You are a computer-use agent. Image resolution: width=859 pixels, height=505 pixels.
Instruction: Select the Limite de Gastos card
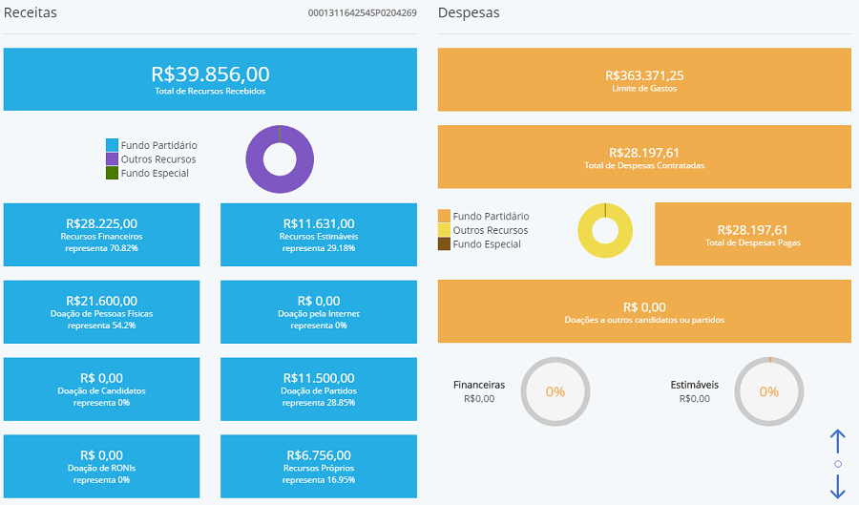644,80
